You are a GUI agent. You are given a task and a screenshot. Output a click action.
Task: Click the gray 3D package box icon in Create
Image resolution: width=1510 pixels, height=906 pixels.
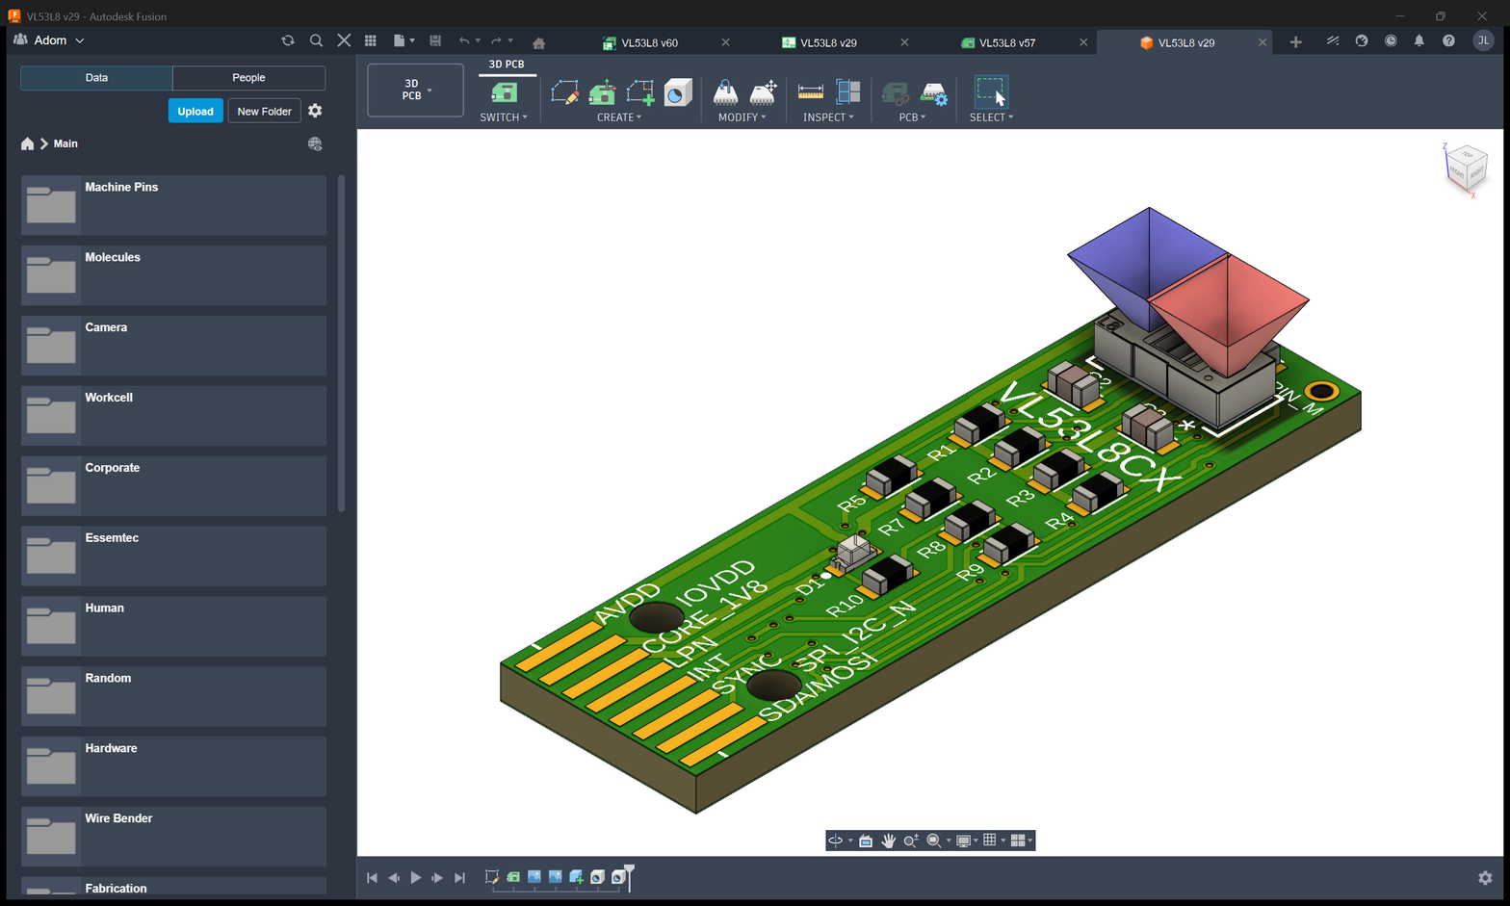678,92
